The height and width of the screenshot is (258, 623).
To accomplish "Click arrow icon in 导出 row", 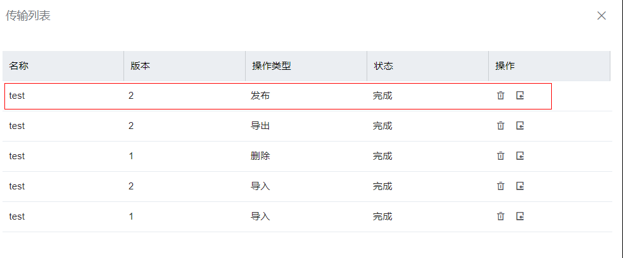I will tap(520, 126).
